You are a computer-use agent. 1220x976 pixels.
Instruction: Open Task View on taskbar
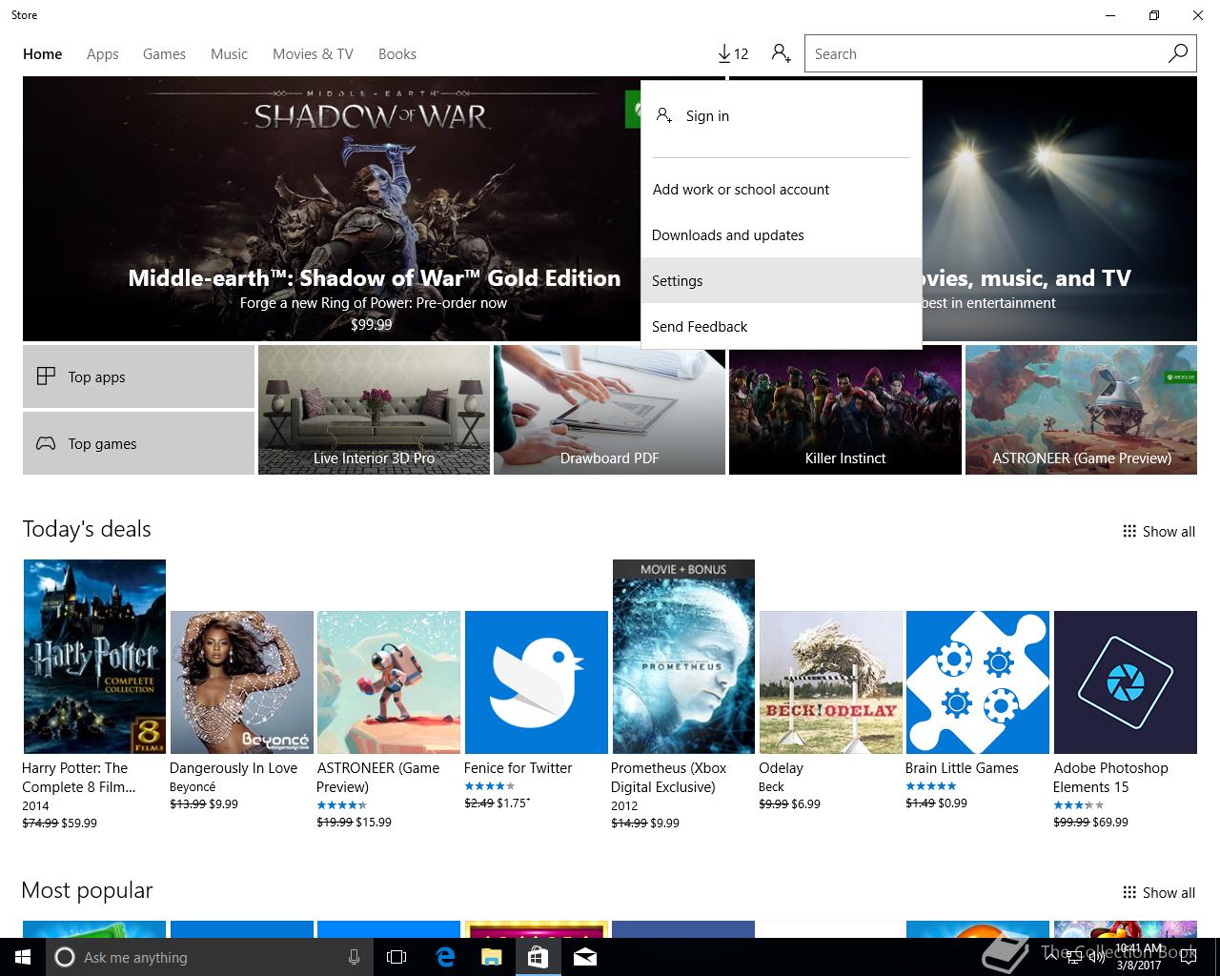pos(396,957)
